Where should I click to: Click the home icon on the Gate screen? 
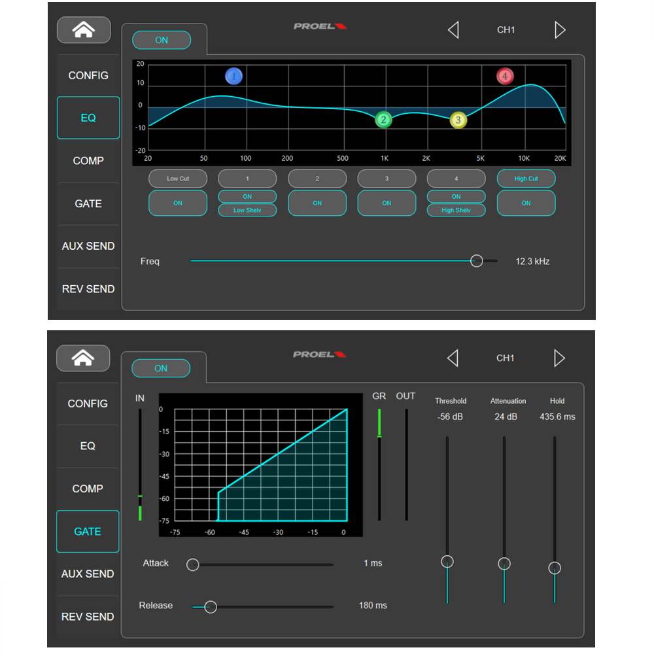click(83, 358)
